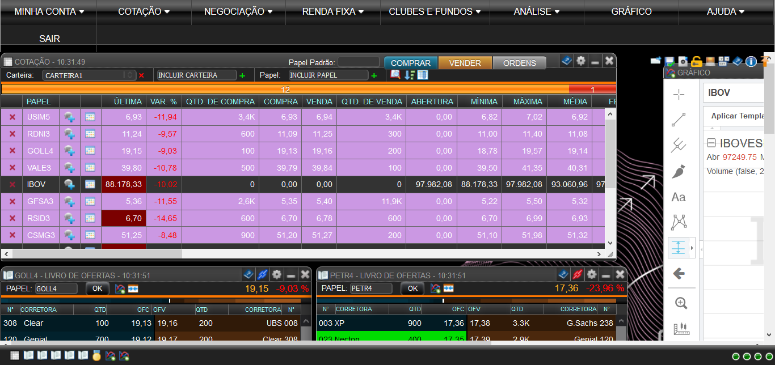Open settings gear of the Cotação panel
775x365 pixels.
click(x=580, y=61)
